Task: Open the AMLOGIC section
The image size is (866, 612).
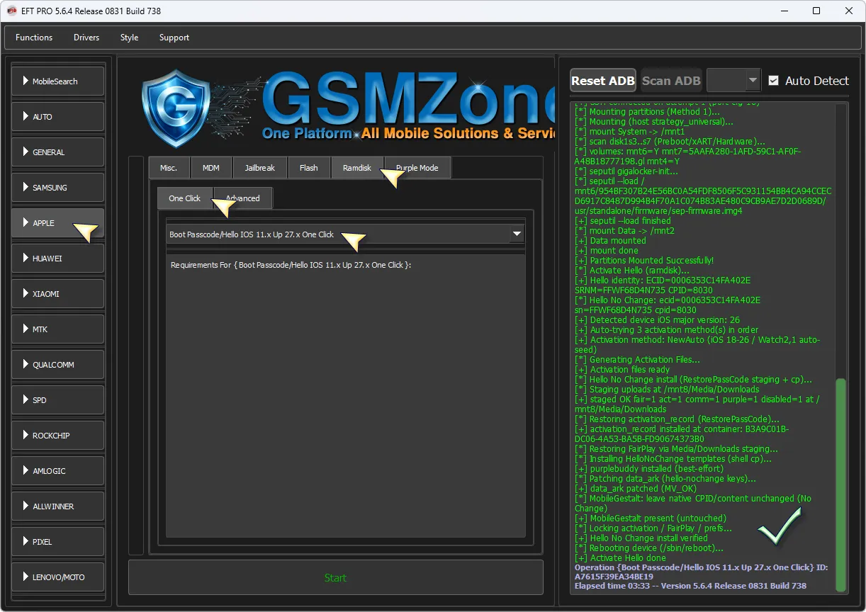Action: (x=58, y=471)
